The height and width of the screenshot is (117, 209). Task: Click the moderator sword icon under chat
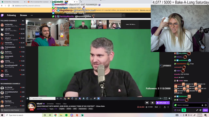[197, 110]
